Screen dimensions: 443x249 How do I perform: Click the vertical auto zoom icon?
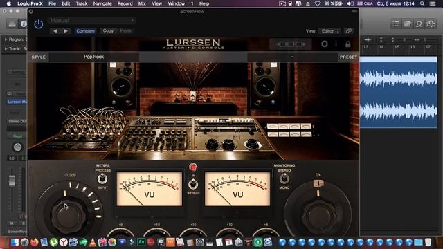point(381,40)
